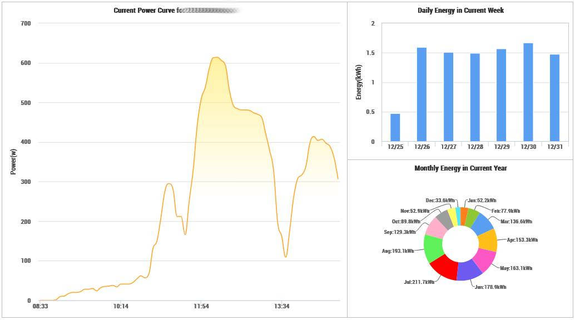Image resolution: width=575 pixels, height=320 pixels.
Task: Click the power curve dip near 13:34
Action: [285, 257]
